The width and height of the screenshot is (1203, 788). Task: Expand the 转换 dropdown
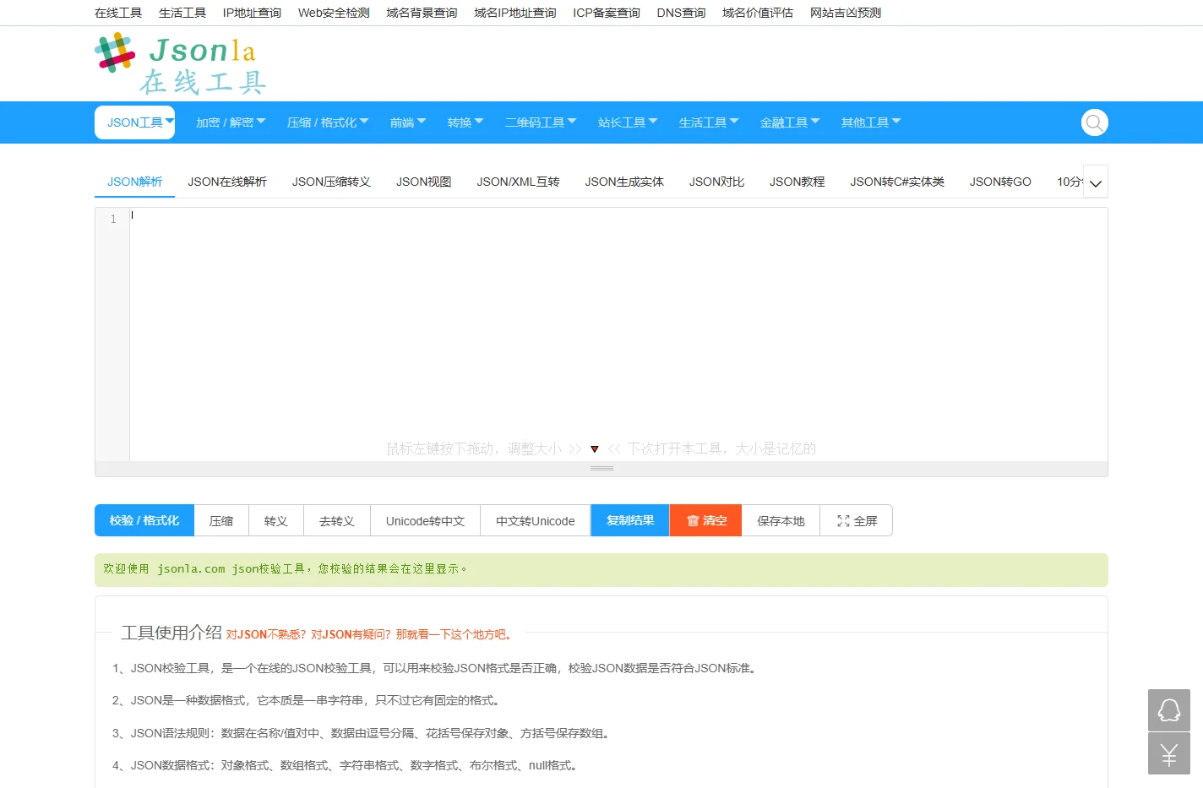coord(465,122)
